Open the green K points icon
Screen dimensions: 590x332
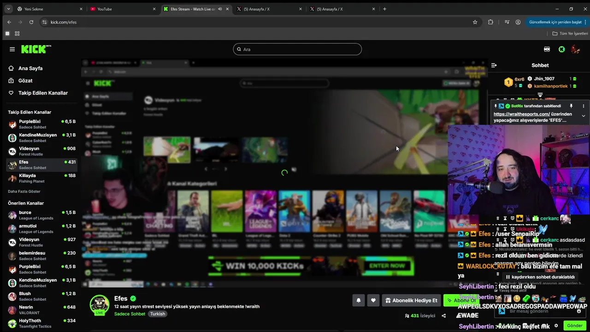(561, 49)
